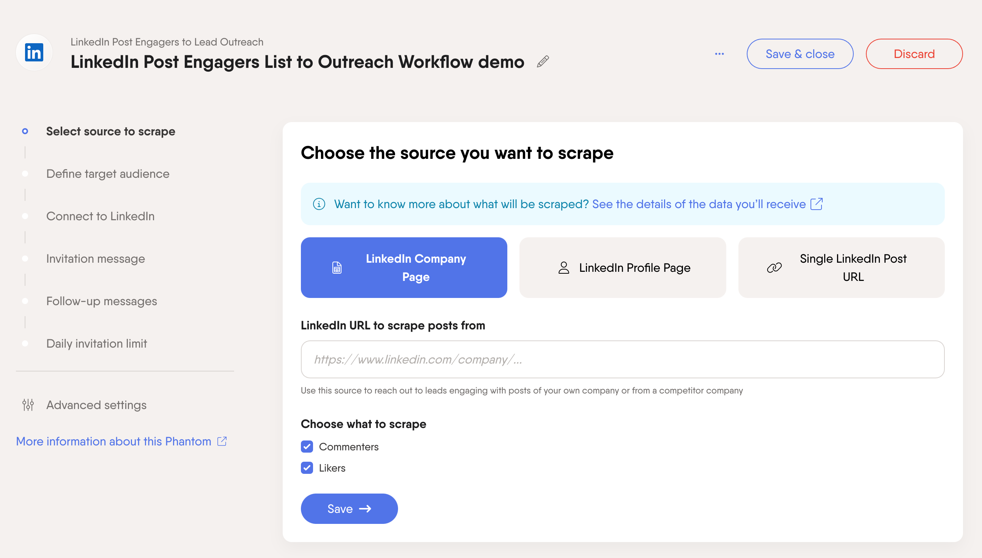Focus the LinkedIn URL input field

(x=622, y=359)
